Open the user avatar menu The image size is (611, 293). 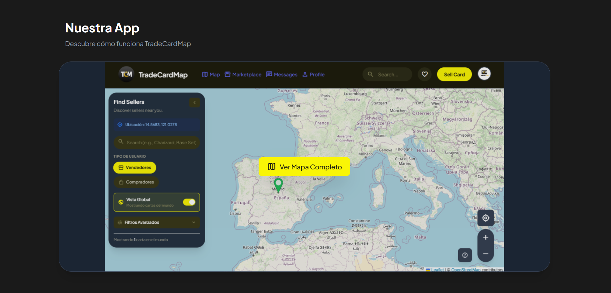pyautogui.click(x=484, y=74)
